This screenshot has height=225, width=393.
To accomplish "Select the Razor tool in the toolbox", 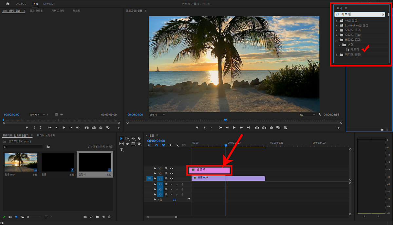I will pos(139,138).
